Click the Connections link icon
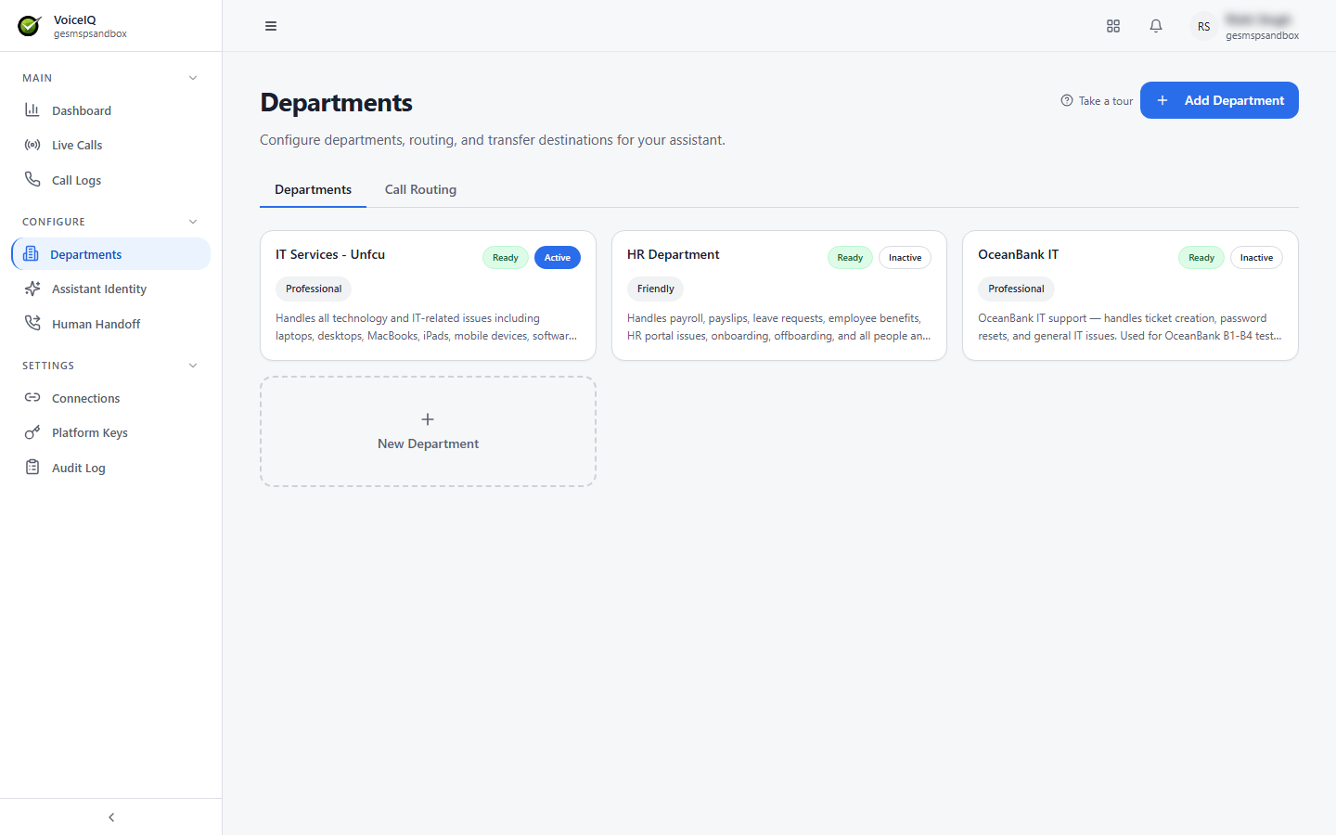The image size is (1336, 835). pos(32,398)
